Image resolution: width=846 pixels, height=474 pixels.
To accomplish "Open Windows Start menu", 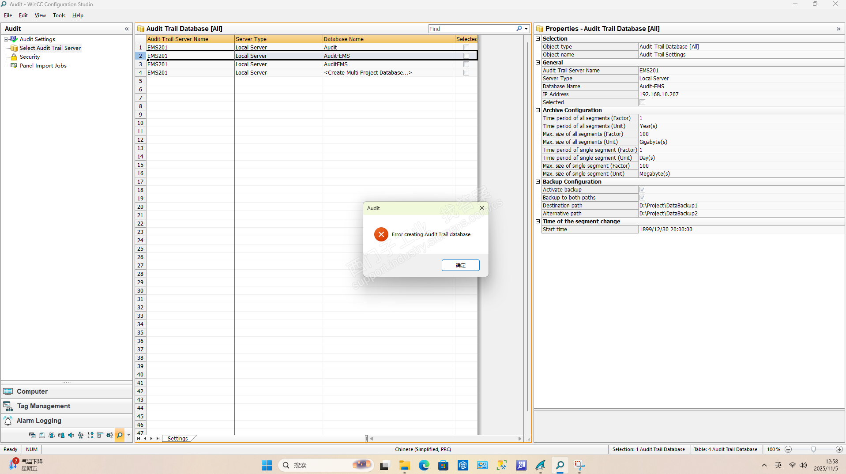I will coord(267,465).
